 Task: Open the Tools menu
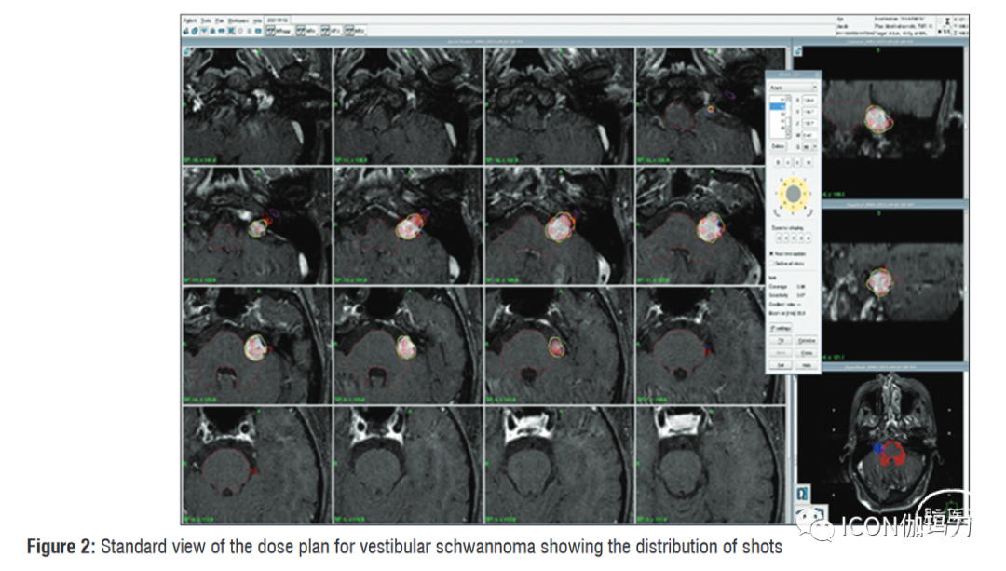point(205,20)
